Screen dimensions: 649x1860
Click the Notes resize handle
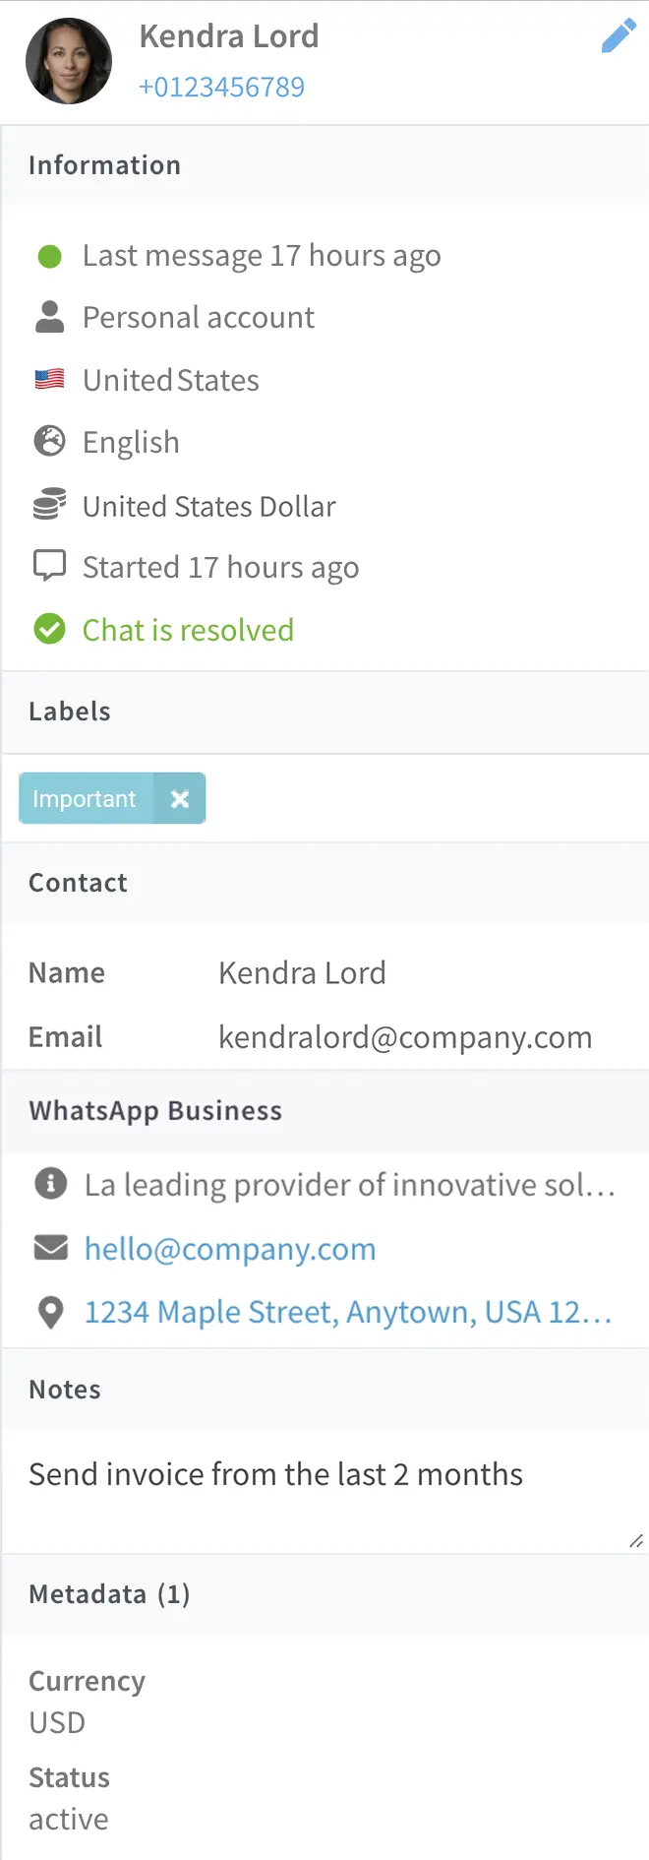636,1541
